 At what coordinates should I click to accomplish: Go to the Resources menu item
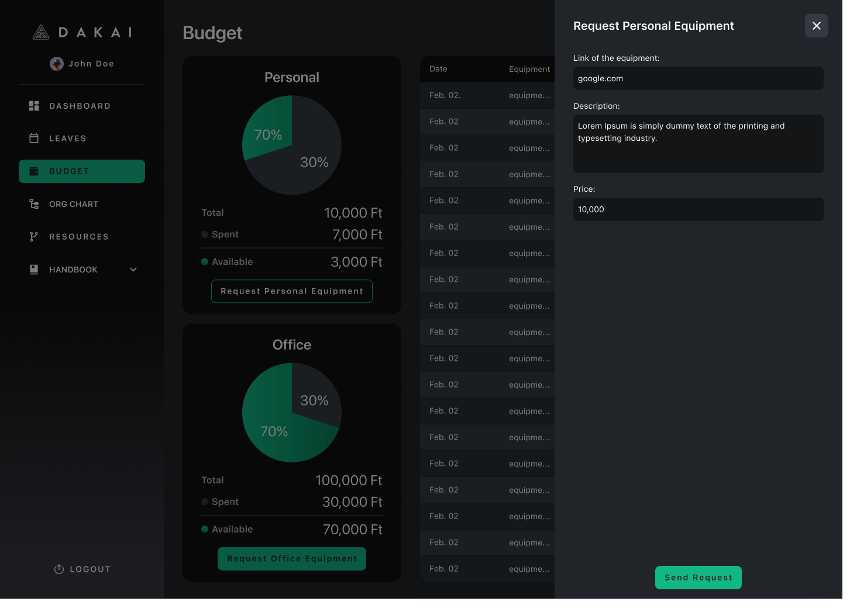[79, 237]
